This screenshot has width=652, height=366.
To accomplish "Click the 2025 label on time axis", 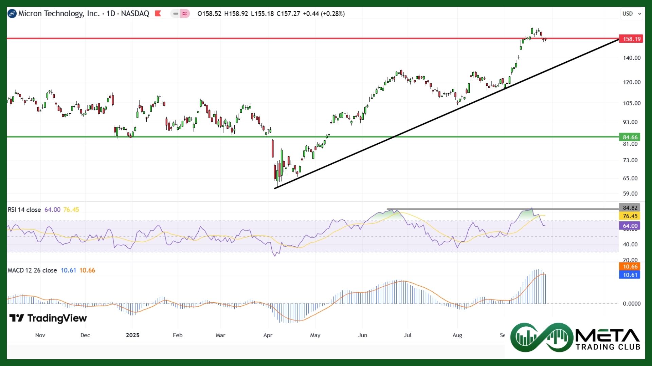I will [132, 335].
